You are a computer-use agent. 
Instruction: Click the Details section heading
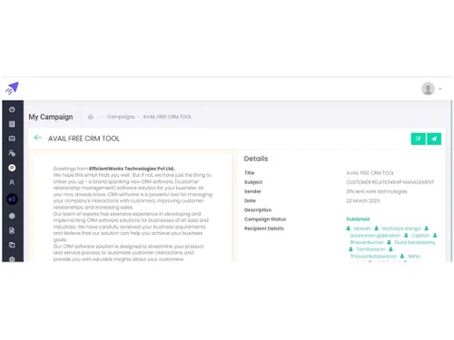point(256,159)
